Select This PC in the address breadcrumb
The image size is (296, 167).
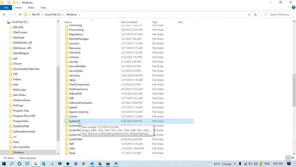(x=36, y=14)
